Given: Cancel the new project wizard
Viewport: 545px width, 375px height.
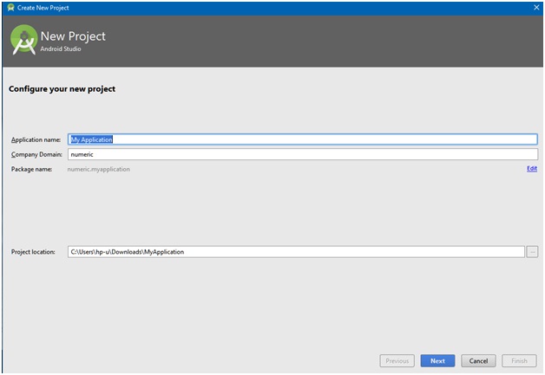Looking at the screenshot, I should 478,360.
